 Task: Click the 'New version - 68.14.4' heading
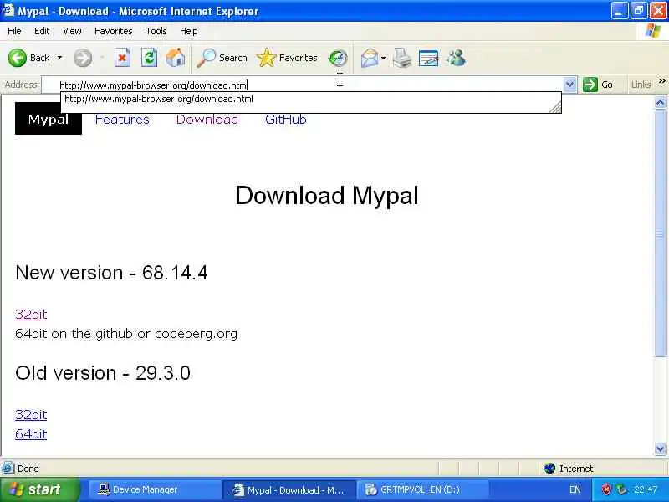coord(111,273)
